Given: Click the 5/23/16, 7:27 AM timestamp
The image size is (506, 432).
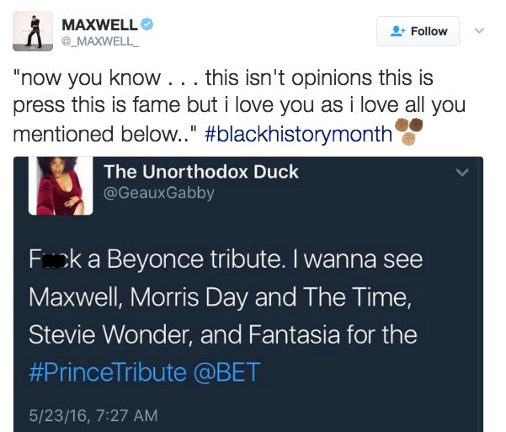Looking at the screenshot, I should click(x=92, y=414).
